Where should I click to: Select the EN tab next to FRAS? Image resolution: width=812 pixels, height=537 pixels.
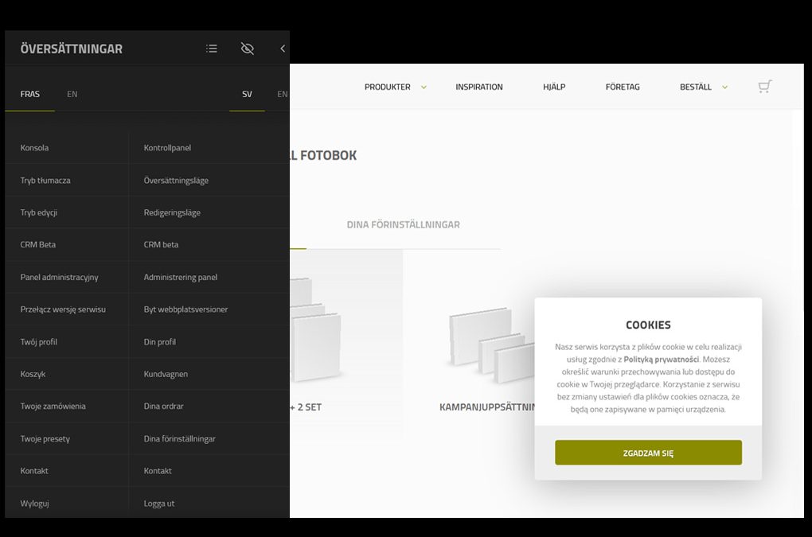point(72,94)
